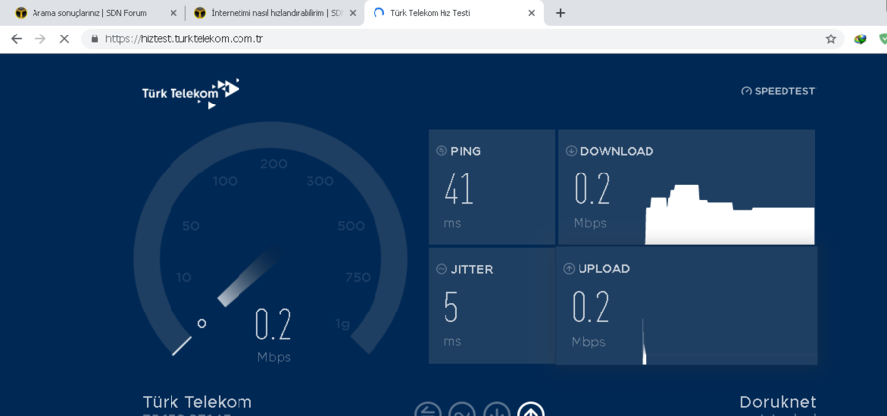This screenshot has height=416, width=887.
Task: Click the speedometer gauge needle
Action: [249, 276]
